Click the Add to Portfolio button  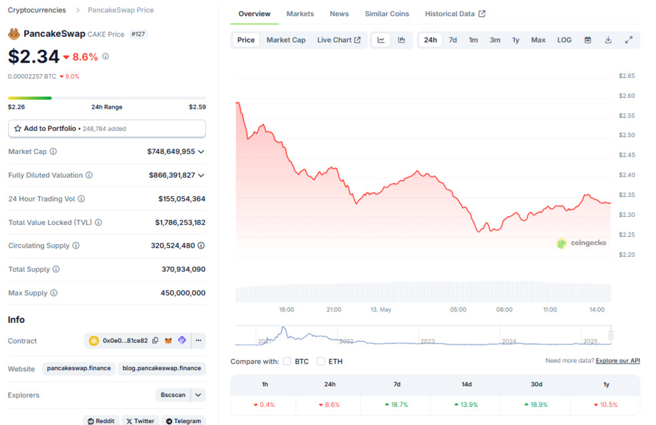click(107, 128)
